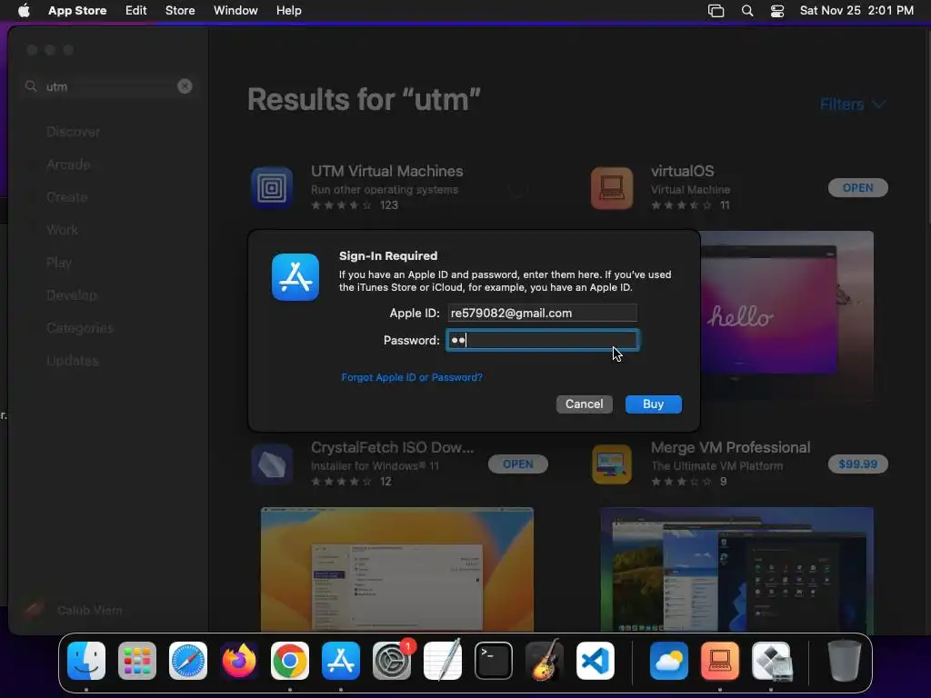Launch Visual Studio Code from the Dock
The image size is (931, 698).
pyautogui.click(x=596, y=661)
